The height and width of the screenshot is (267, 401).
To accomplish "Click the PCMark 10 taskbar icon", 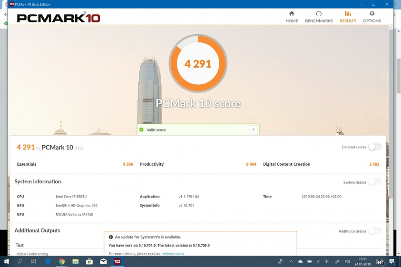I will coord(117,261).
